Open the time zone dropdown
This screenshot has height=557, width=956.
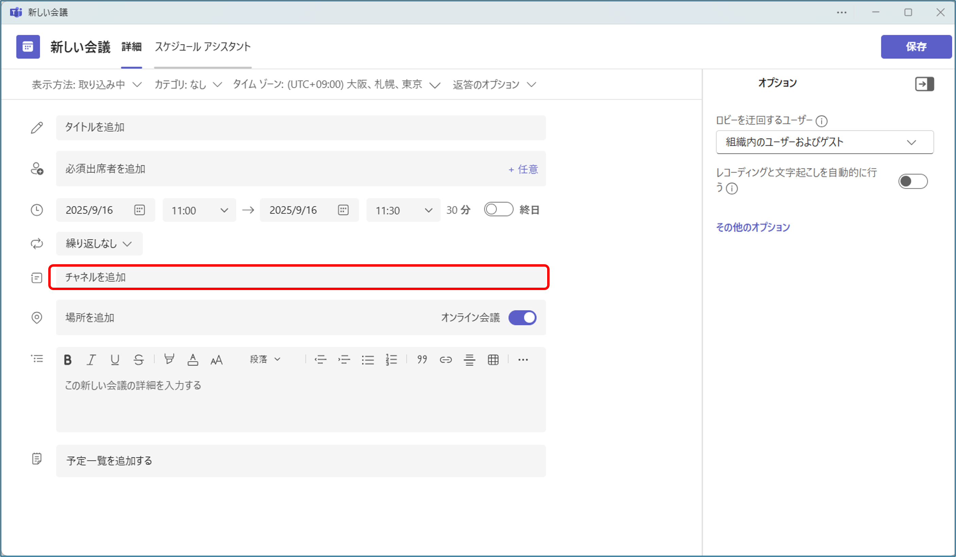(336, 84)
